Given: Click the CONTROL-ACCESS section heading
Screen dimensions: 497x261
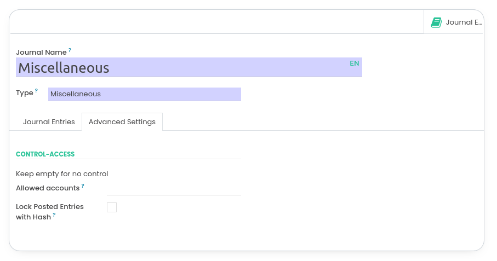Looking at the screenshot, I should point(45,154).
